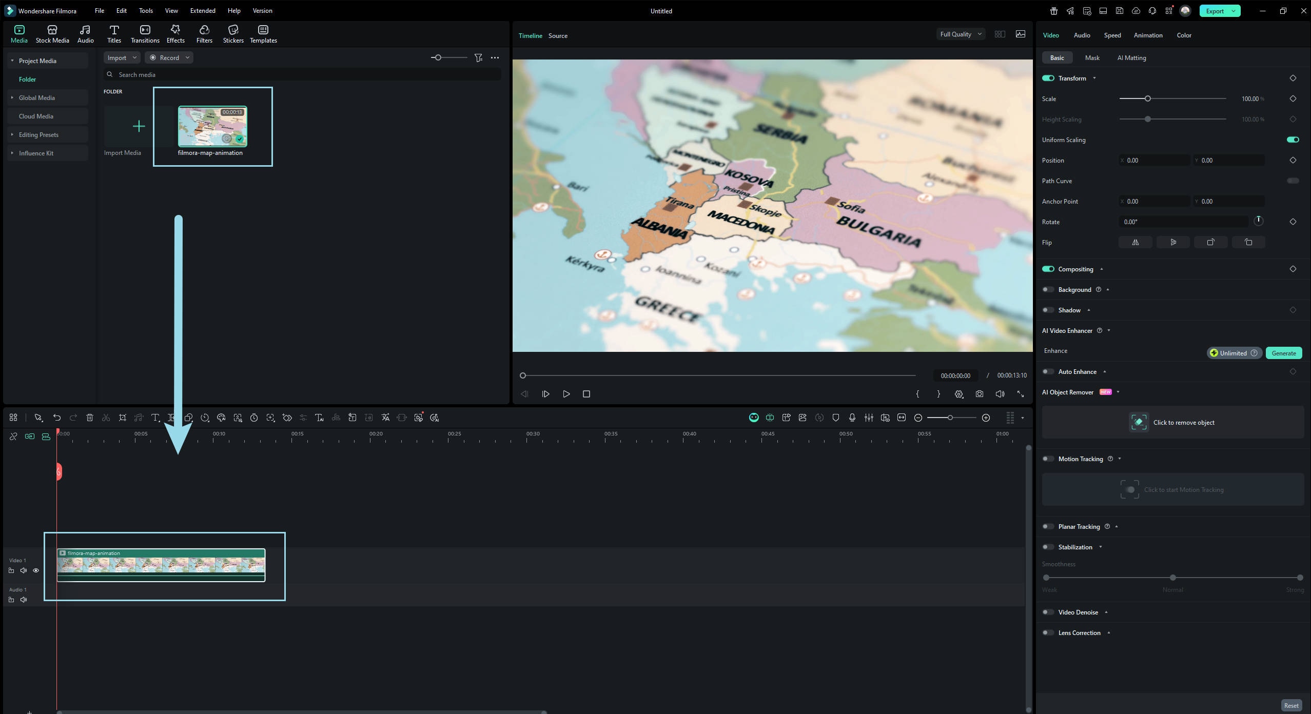Open the Audio Mixer icon

click(868, 418)
